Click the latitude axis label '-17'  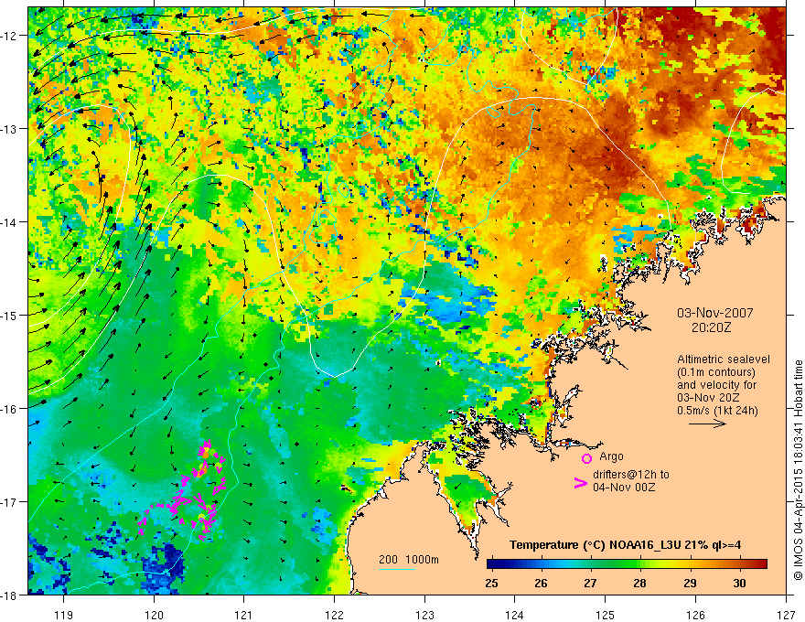click(9, 501)
